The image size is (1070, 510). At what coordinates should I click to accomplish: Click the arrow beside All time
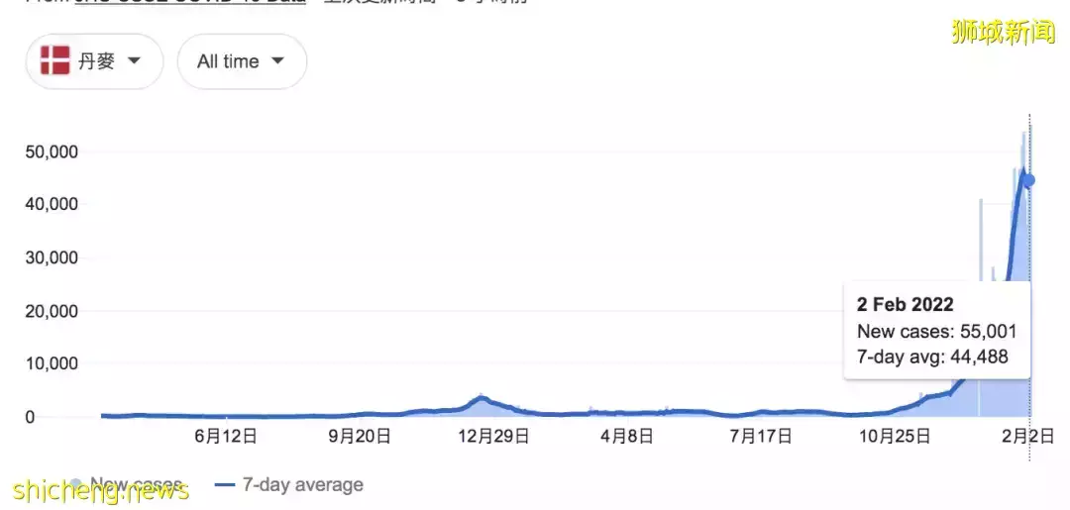(277, 61)
